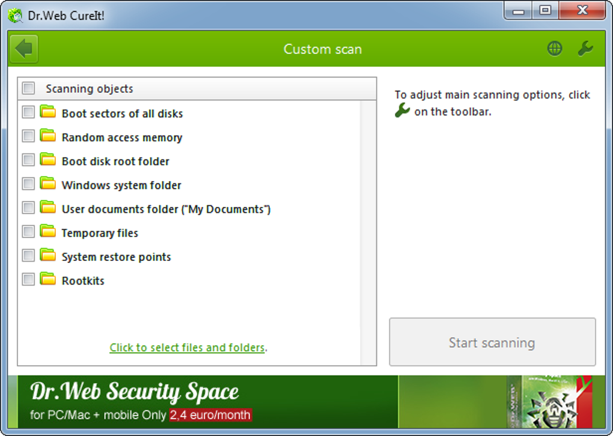This screenshot has height=436, width=613.
Task: Click the scanning objects list scrollbar
Action: pos(368,232)
